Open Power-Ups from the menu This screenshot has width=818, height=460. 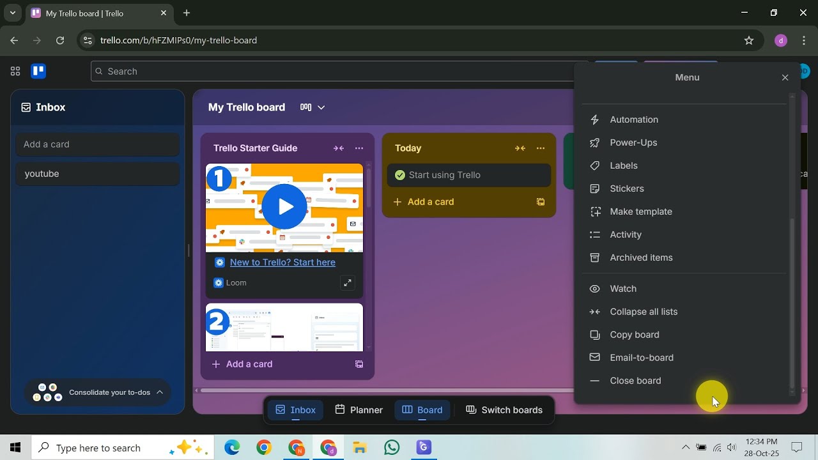click(x=684, y=142)
